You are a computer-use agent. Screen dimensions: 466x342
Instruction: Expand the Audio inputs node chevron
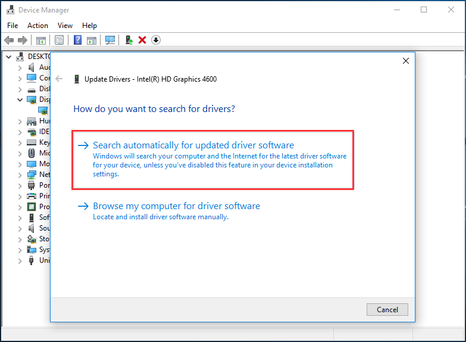pos(20,68)
